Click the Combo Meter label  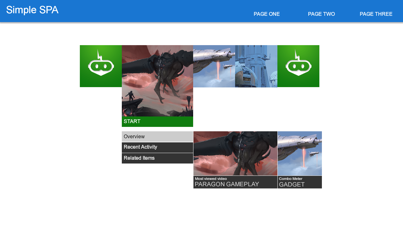point(291,179)
